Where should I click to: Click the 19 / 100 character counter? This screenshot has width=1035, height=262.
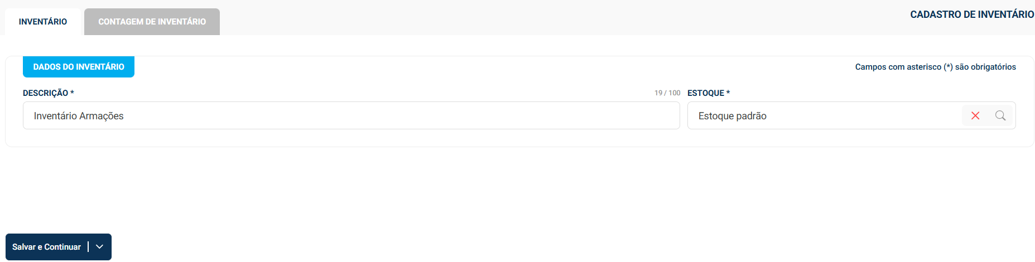[x=667, y=93]
